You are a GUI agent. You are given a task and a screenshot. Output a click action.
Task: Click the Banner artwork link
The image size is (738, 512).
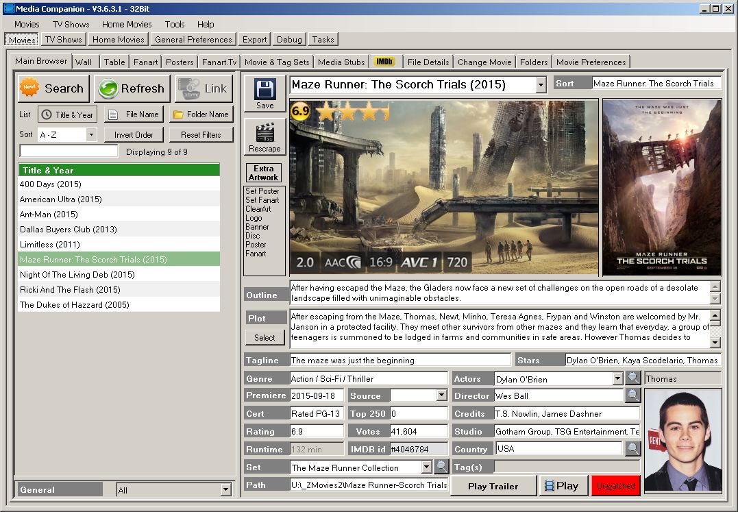click(x=257, y=227)
